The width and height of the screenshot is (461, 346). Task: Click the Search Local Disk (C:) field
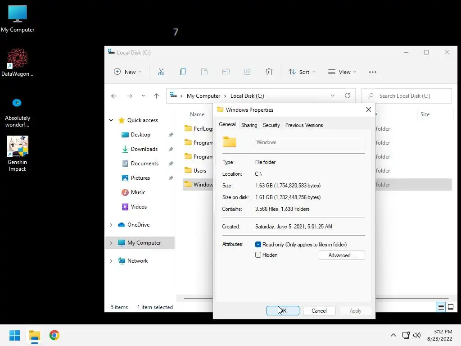pos(407,96)
